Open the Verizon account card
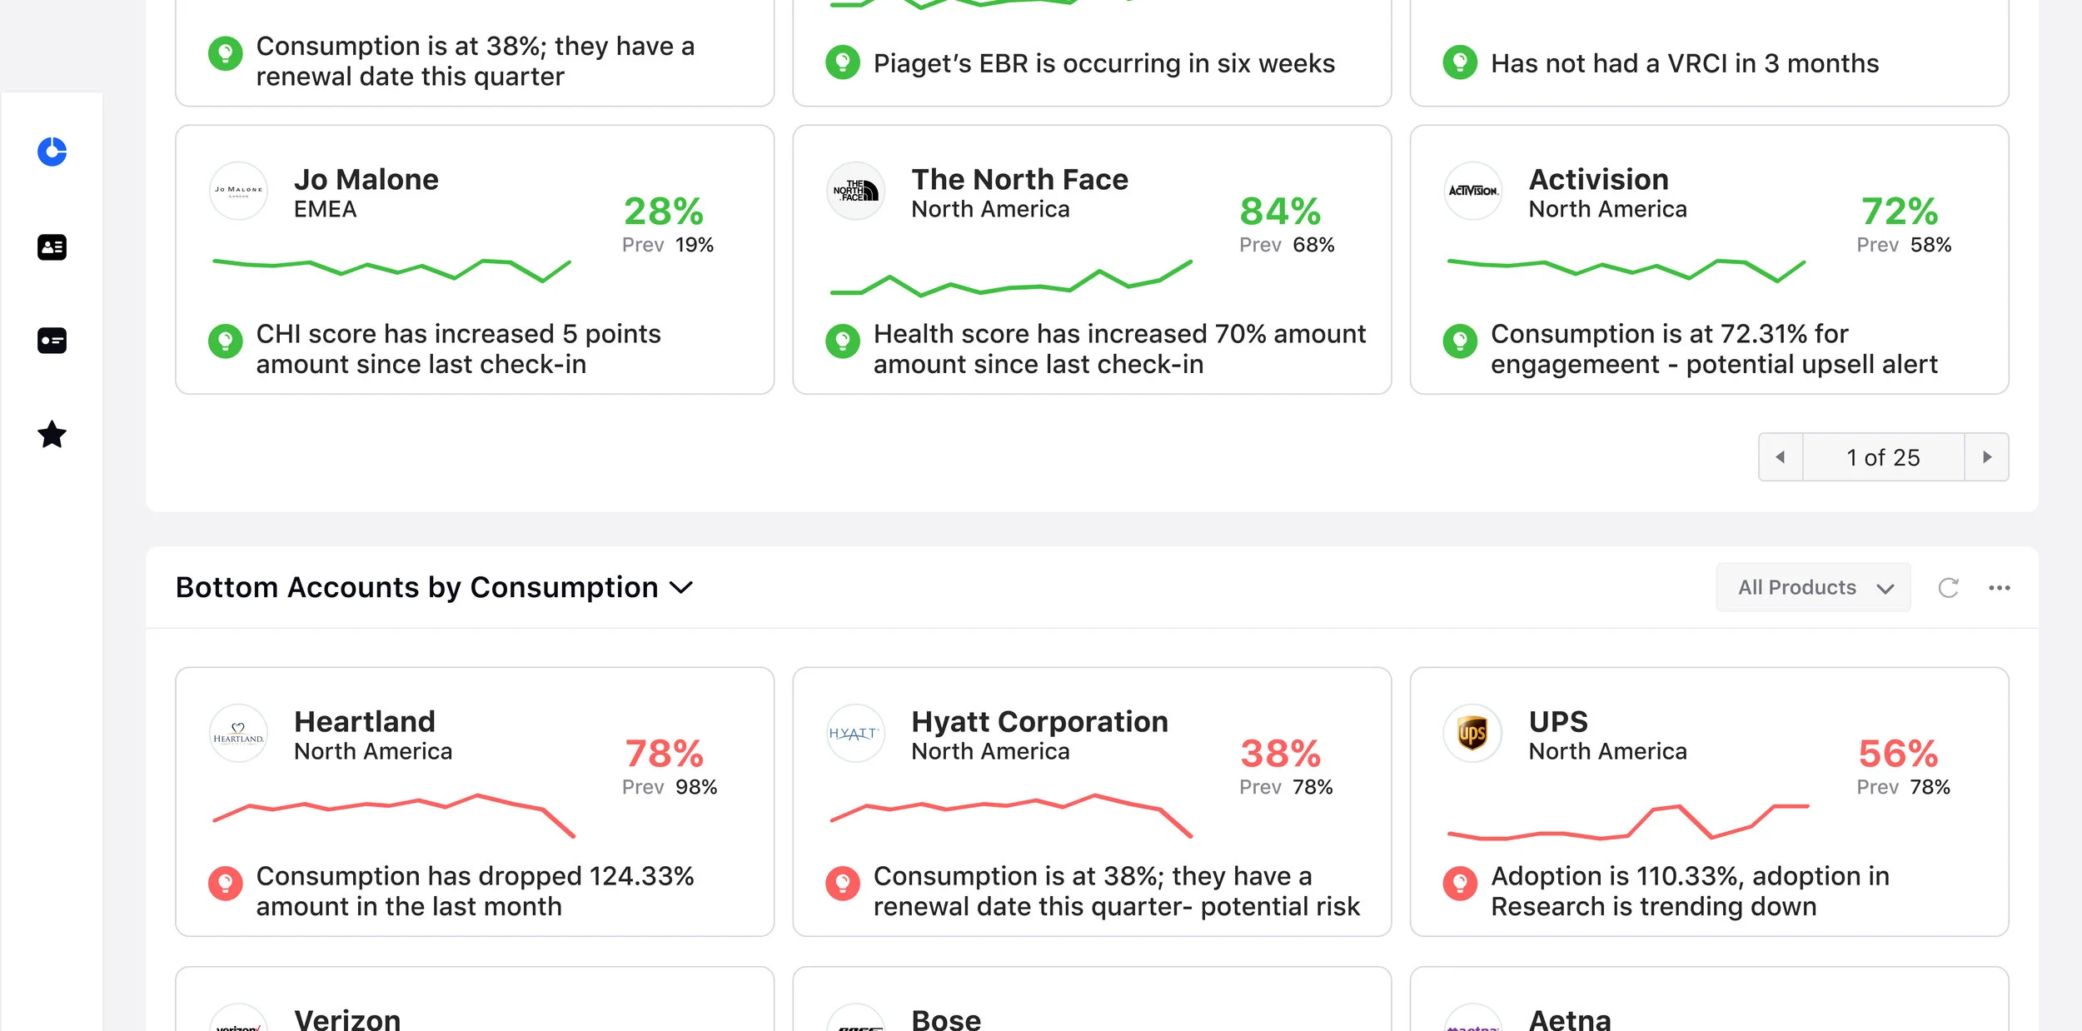2082x1031 pixels. (x=475, y=999)
